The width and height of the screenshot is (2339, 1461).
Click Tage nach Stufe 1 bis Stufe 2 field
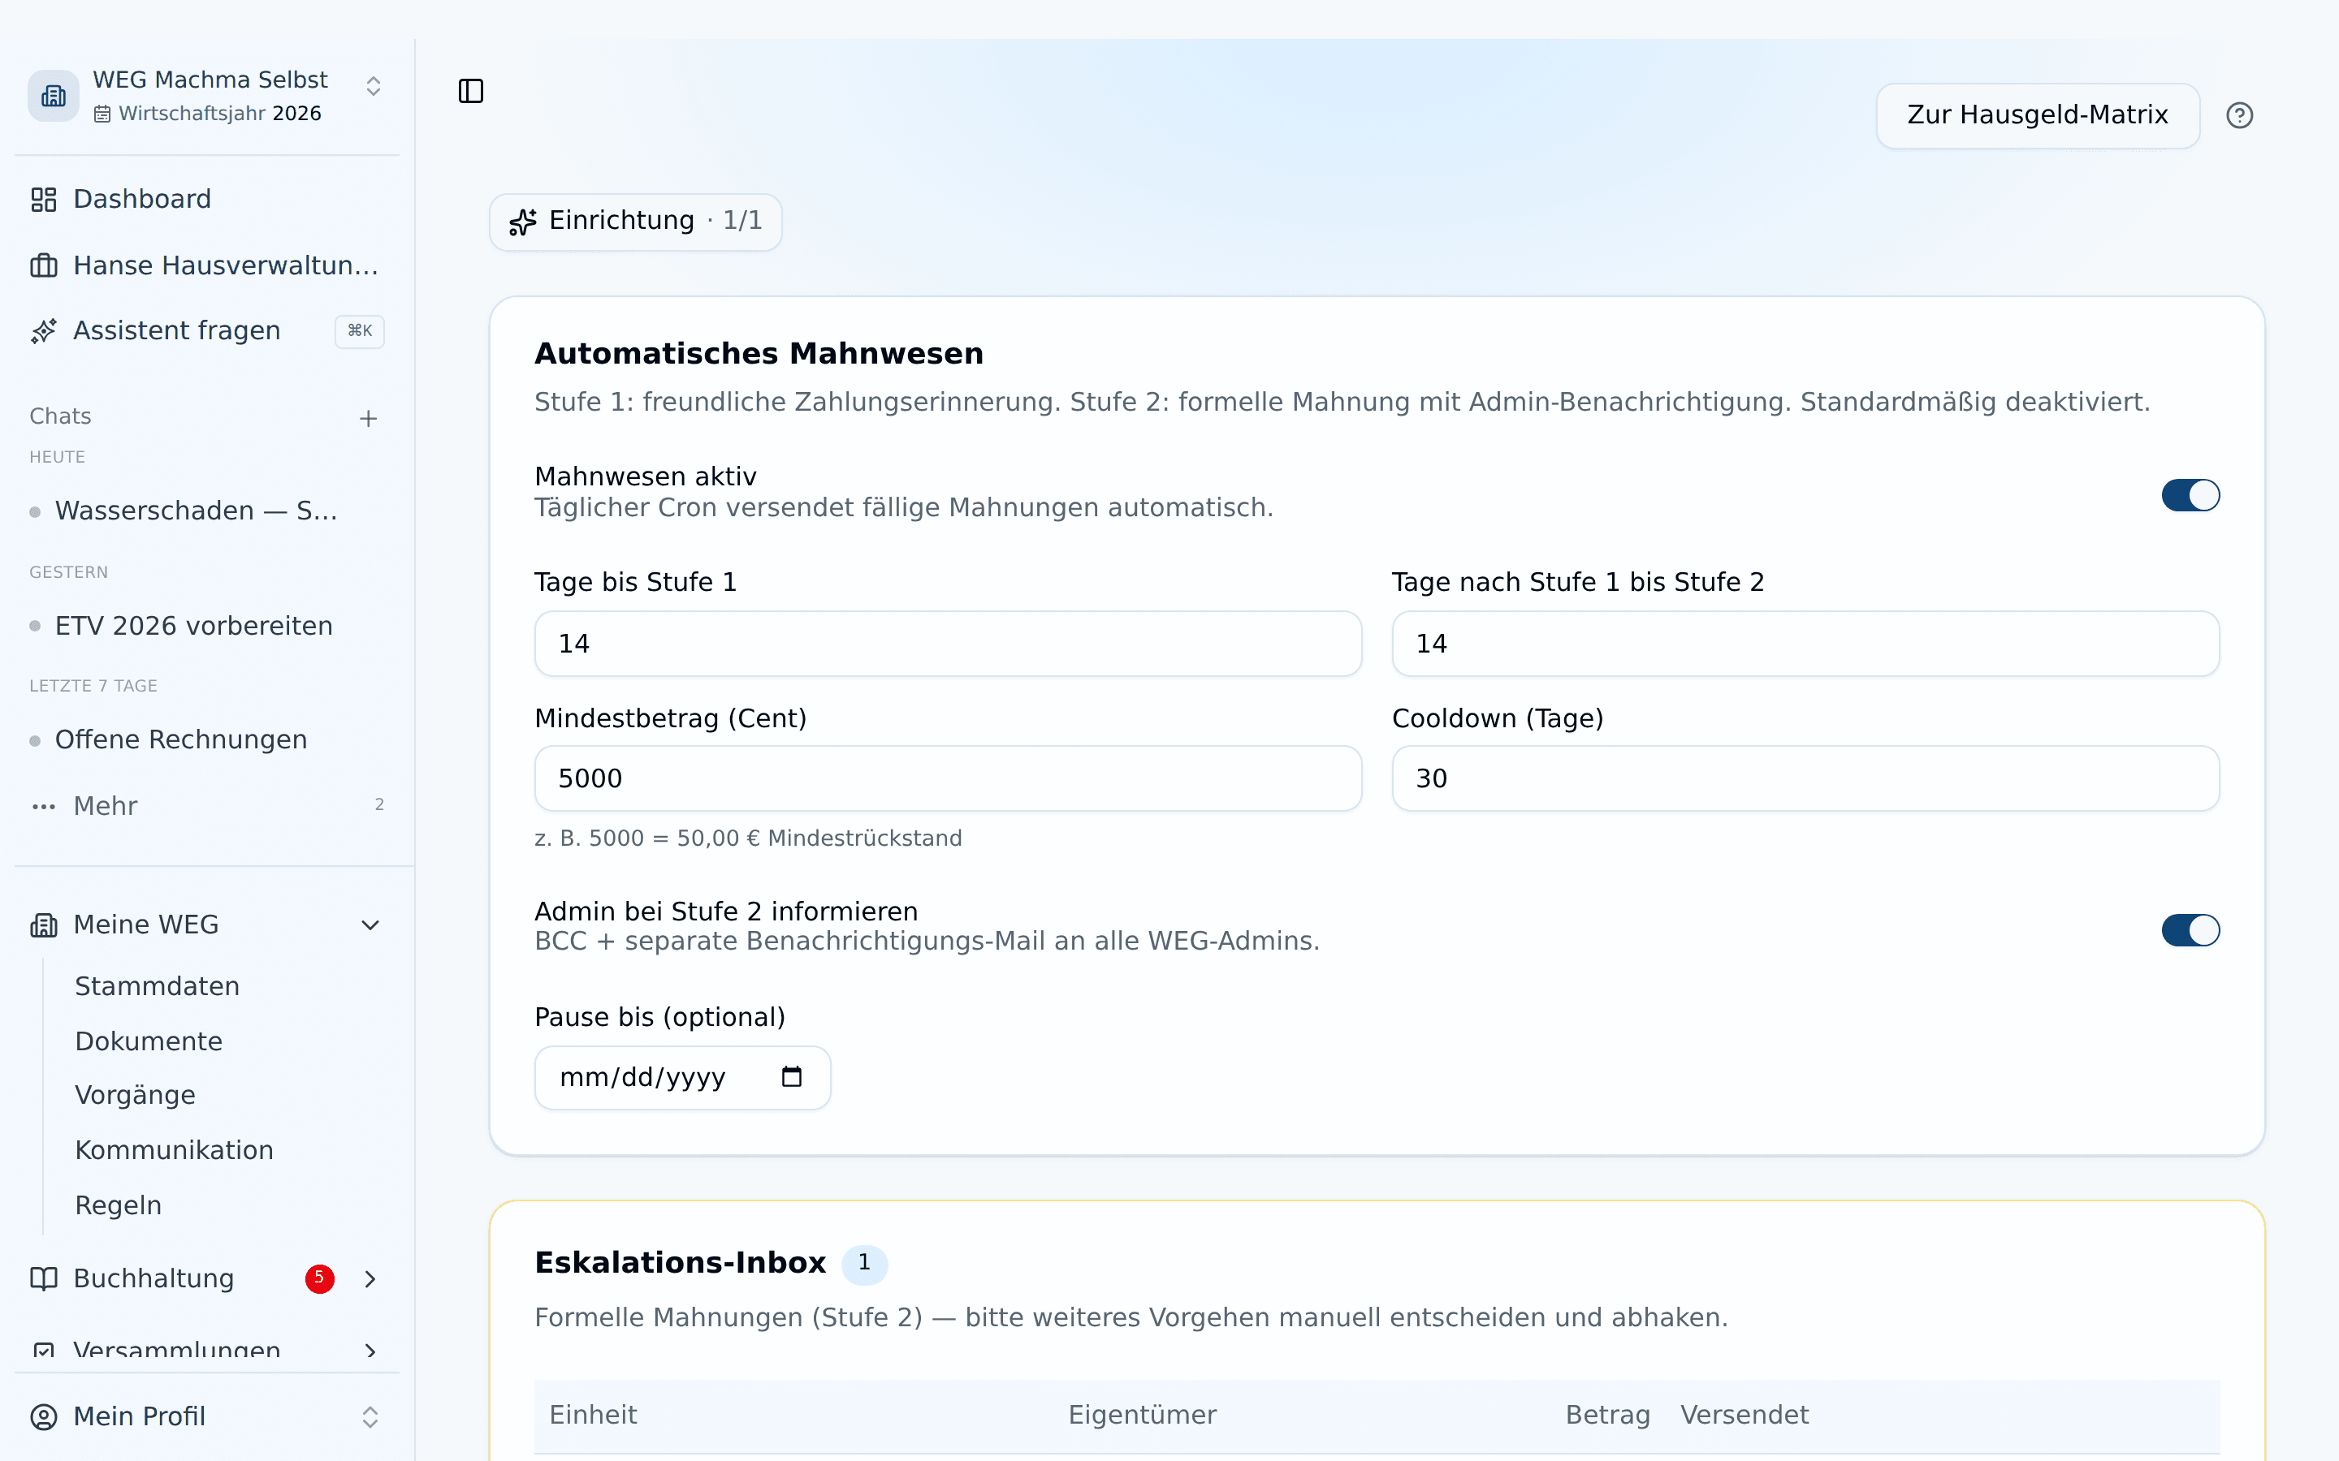(1805, 643)
